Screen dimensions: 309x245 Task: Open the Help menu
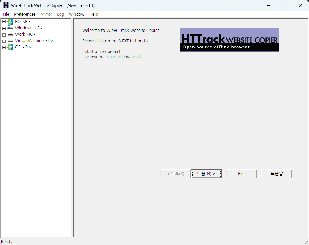pos(93,14)
